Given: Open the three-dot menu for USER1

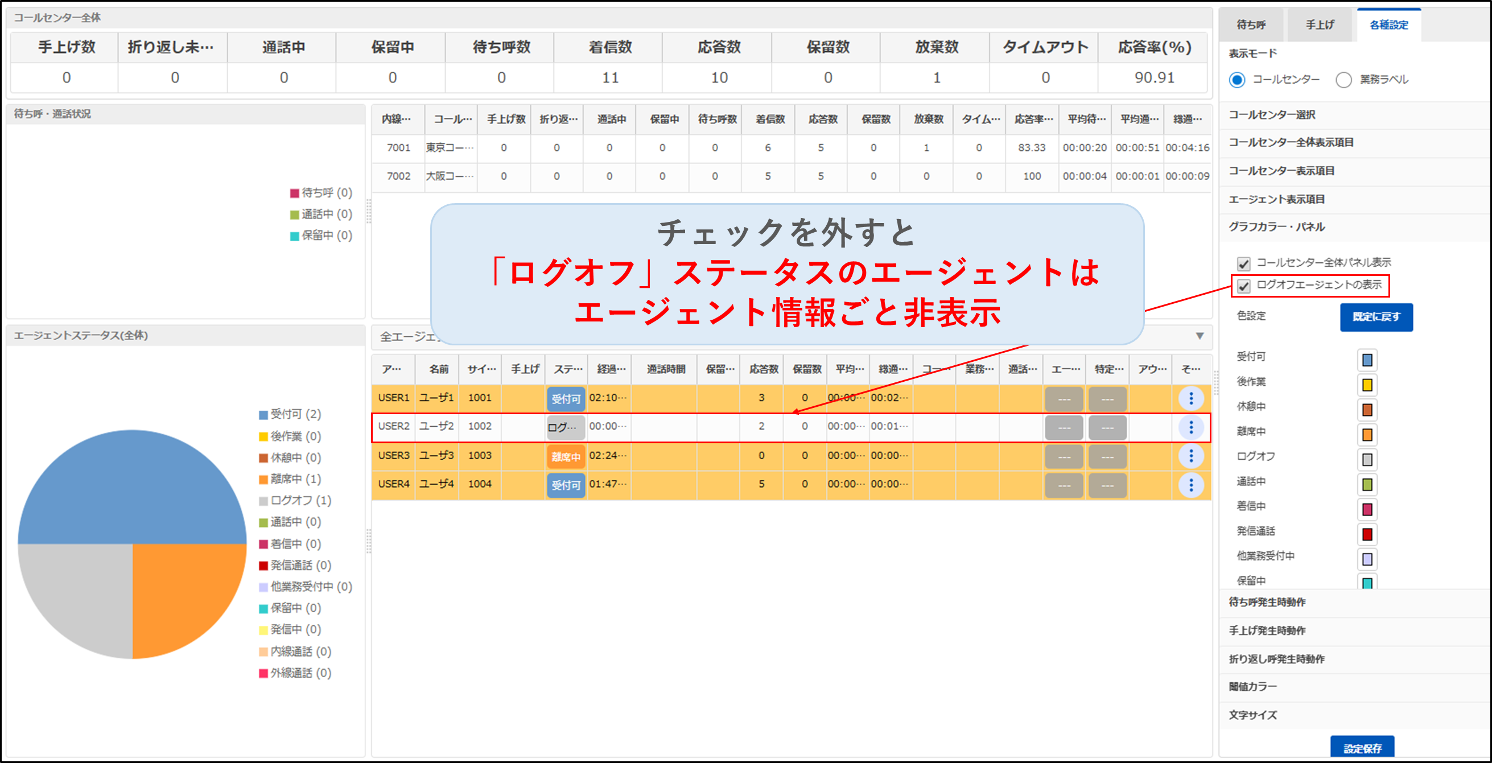Looking at the screenshot, I should click(x=1190, y=398).
